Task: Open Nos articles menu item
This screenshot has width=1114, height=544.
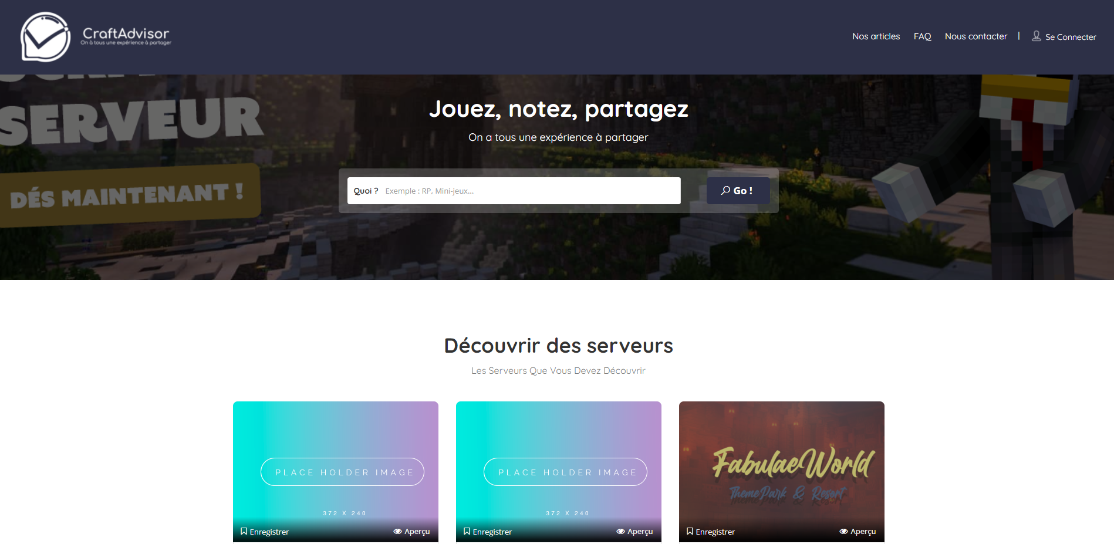Action: (876, 36)
